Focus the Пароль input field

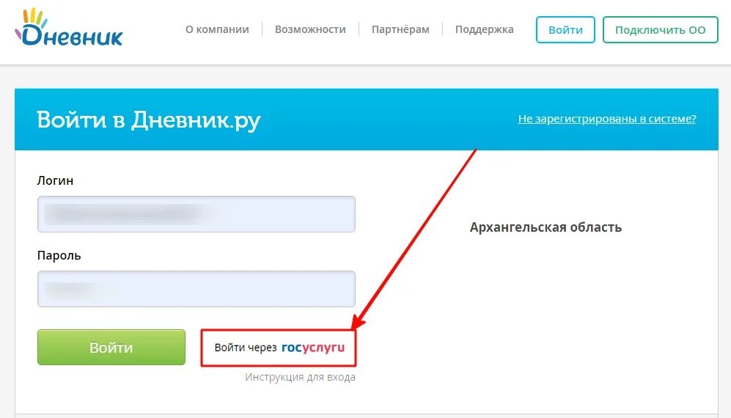click(x=196, y=289)
